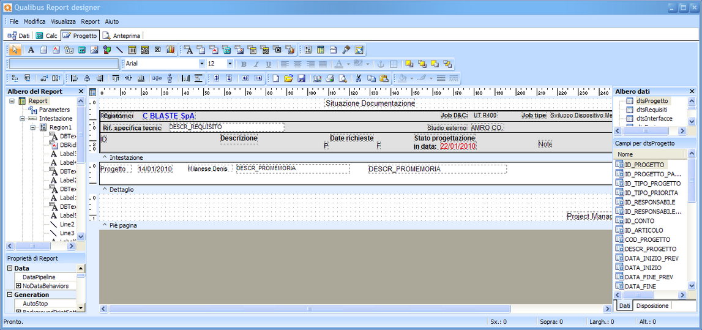Open report with the folder icon

pos(288,78)
